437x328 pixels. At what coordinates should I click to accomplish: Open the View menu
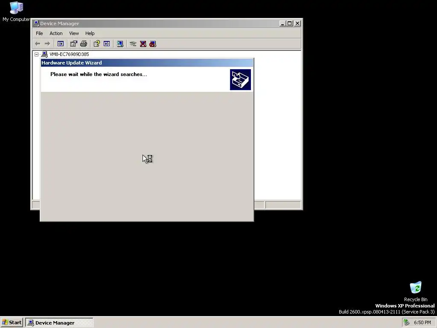(74, 33)
